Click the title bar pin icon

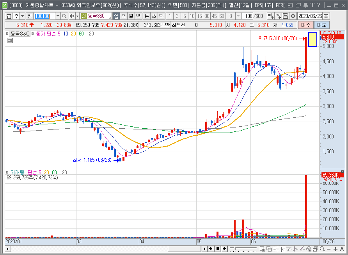pos(305,5)
